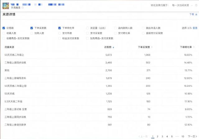Uncheck the 下单买家数 checkbox
This screenshot has height=139, width=199.
(x=32, y=28)
